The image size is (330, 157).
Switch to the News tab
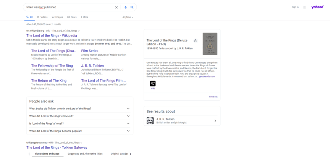pos(72,17)
